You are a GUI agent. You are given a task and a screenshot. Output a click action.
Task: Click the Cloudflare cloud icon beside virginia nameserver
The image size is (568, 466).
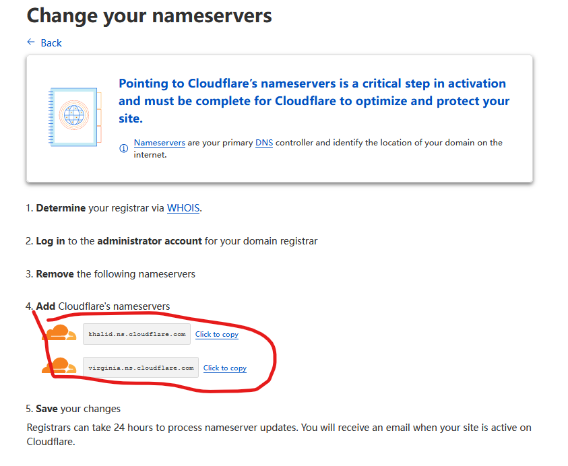(59, 366)
